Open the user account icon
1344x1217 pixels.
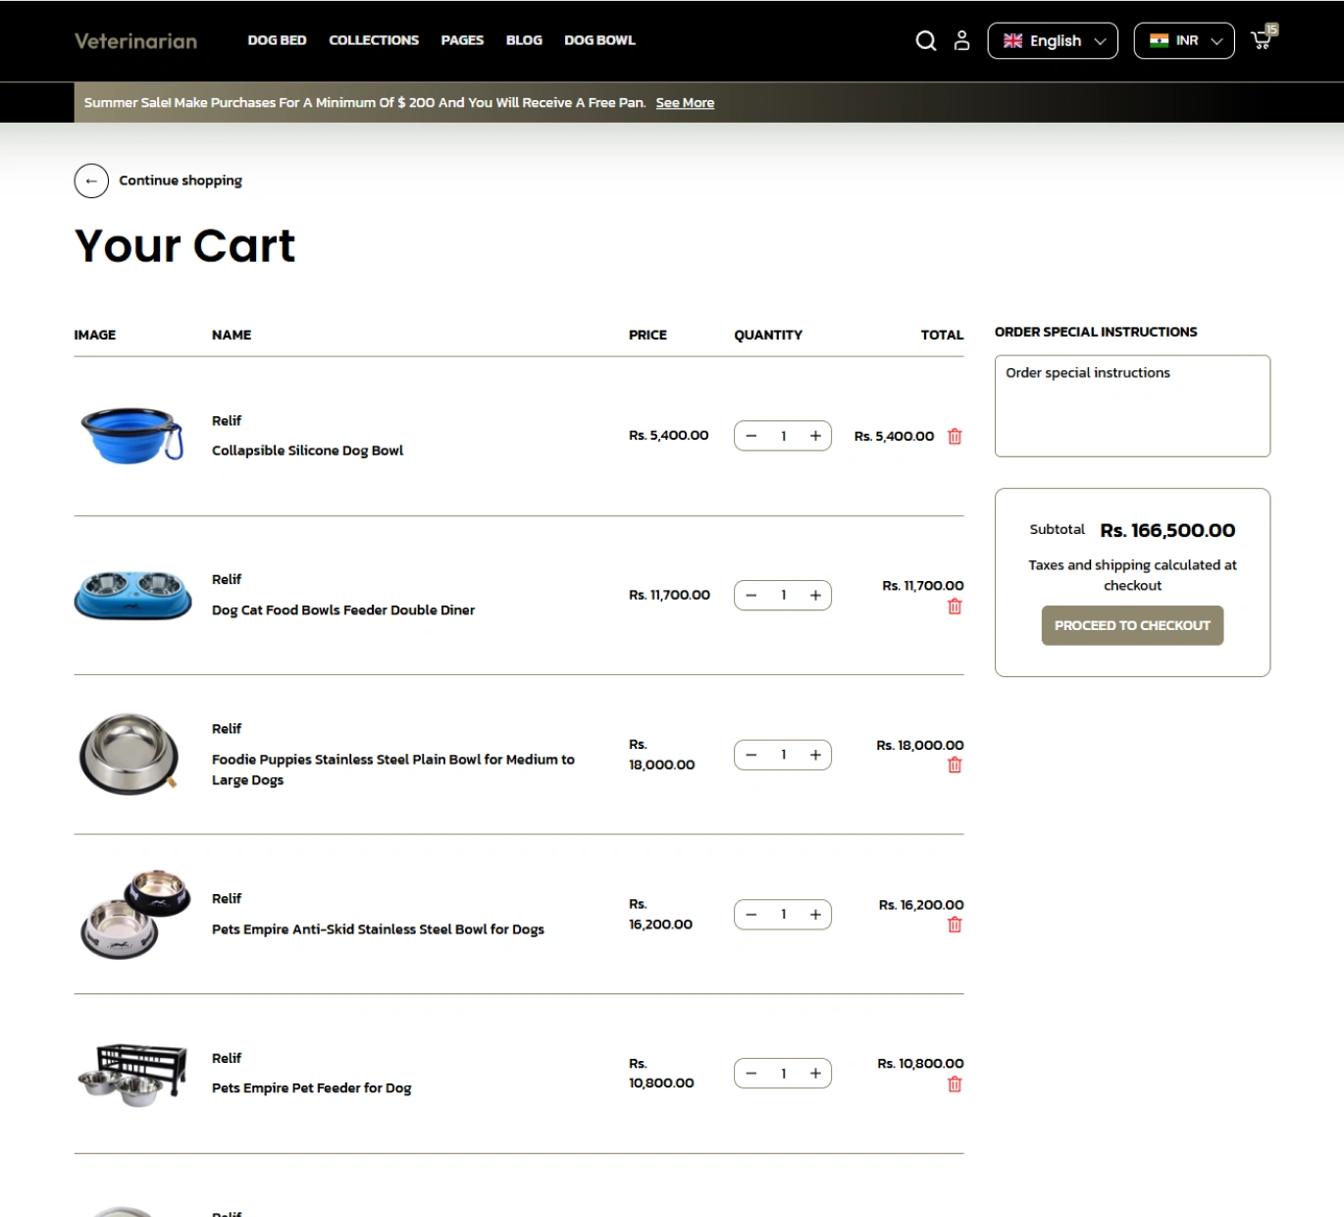[x=961, y=40]
